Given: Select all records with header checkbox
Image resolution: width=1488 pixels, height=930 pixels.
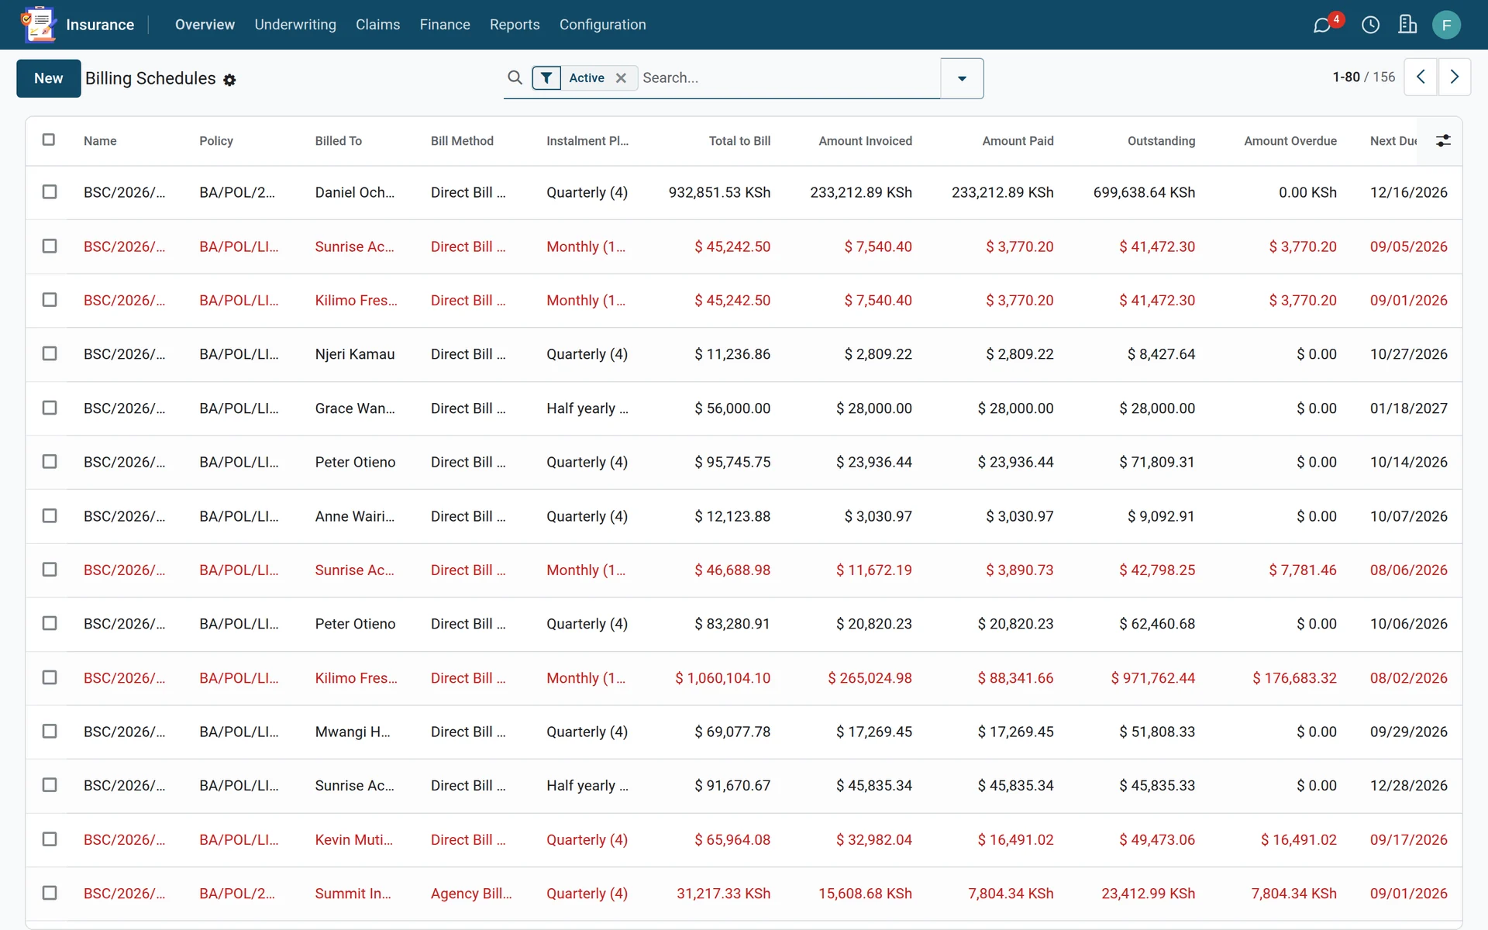Looking at the screenshot, I should coord(49,139).
